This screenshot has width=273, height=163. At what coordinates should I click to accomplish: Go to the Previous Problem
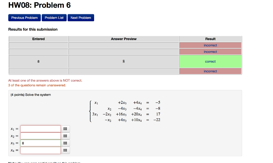click(x=24, y=18)
